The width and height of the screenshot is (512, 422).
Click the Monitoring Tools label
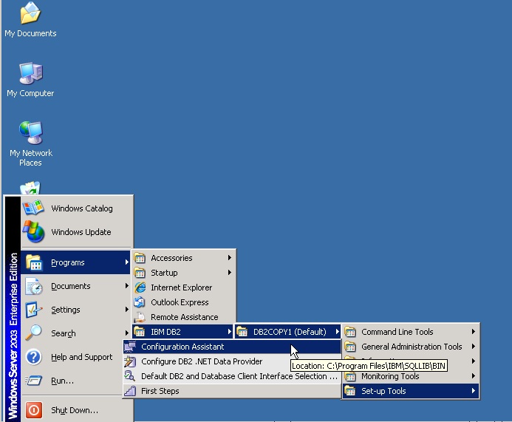pos(390,376)
